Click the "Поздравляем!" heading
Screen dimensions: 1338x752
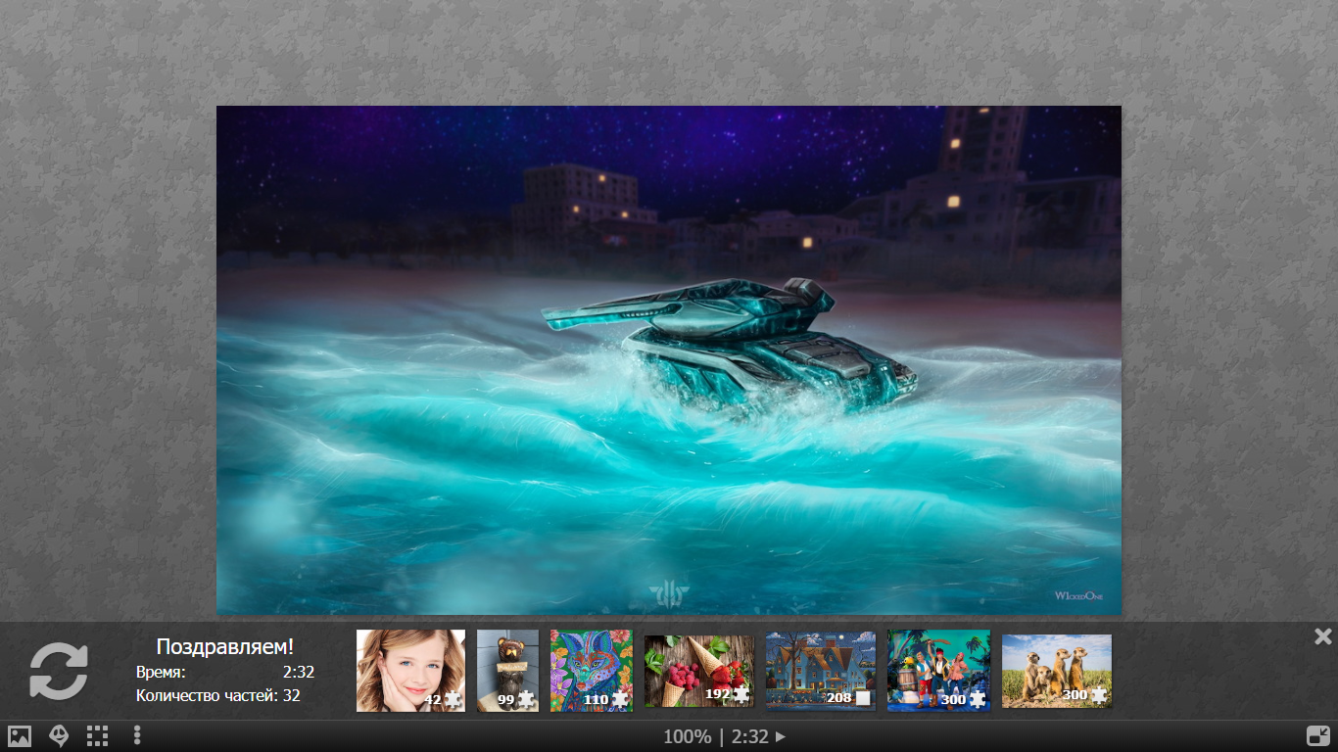(x=225, y=646)
